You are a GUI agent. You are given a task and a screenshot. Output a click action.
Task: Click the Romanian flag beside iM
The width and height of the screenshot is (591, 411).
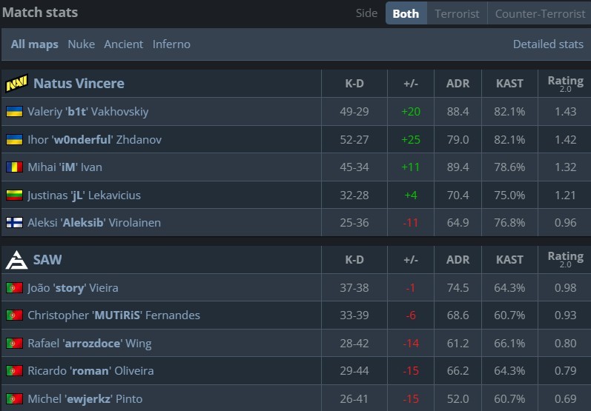[x=14, y=167]
